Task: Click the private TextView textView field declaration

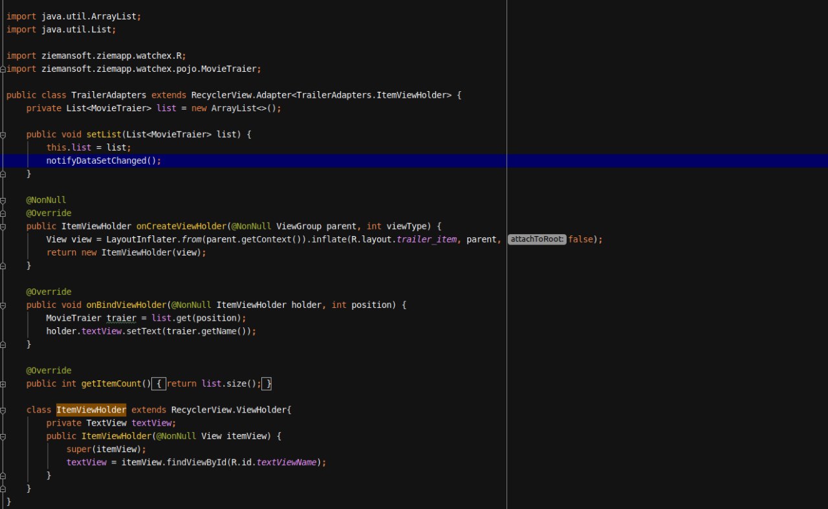Action: 111,423
